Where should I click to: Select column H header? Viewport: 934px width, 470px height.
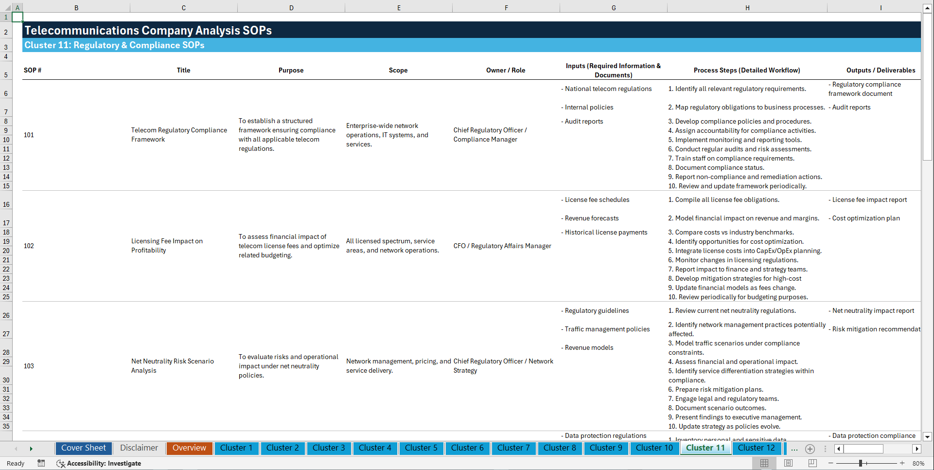coord(747,7)
